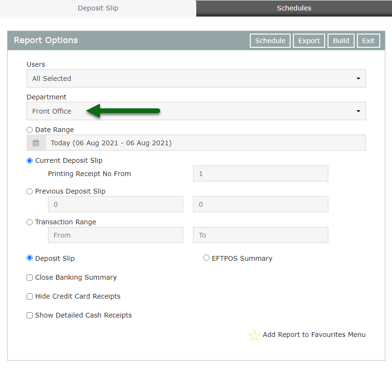Image resolution: width=392 pixels, height=371 pixels.
Task: Select the Date Range radio button
Action: pos(29,130)
